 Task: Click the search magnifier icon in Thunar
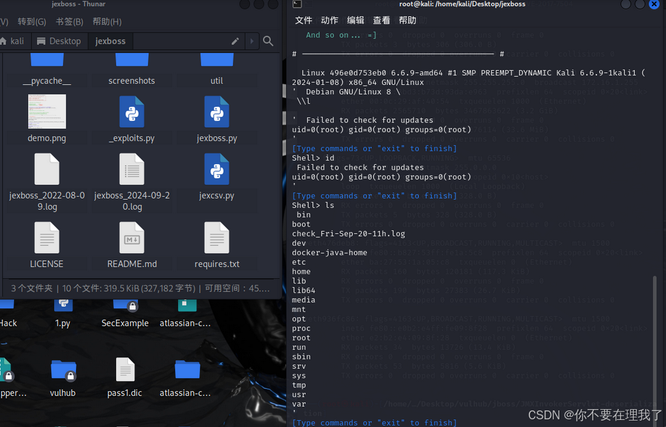(x=268, y=41)
